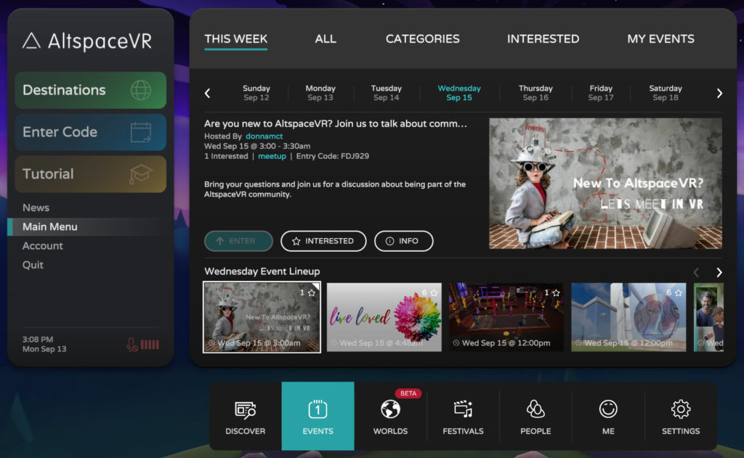Select the 12:00pm globe sculpture event thumbnail
744x458 pixels.
point(628,317)
